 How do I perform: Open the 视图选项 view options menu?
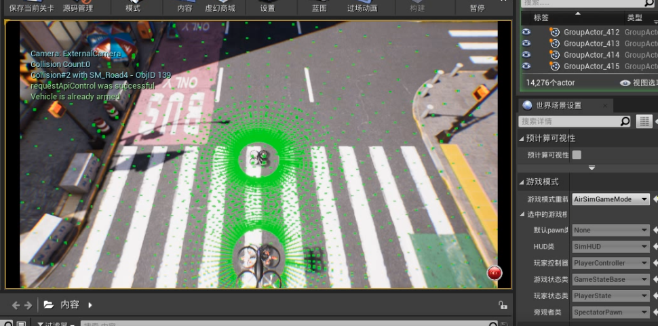coord(638,83)
